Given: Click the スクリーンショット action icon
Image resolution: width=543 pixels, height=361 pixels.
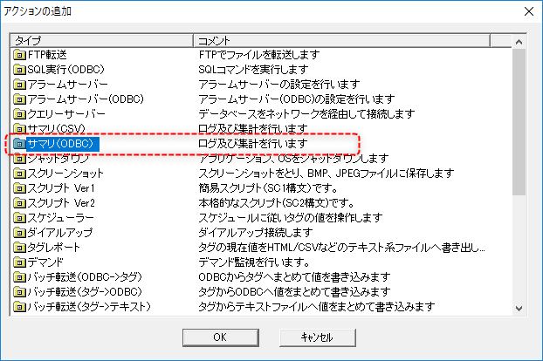Looking at the screenshot, I should point(20,174).
